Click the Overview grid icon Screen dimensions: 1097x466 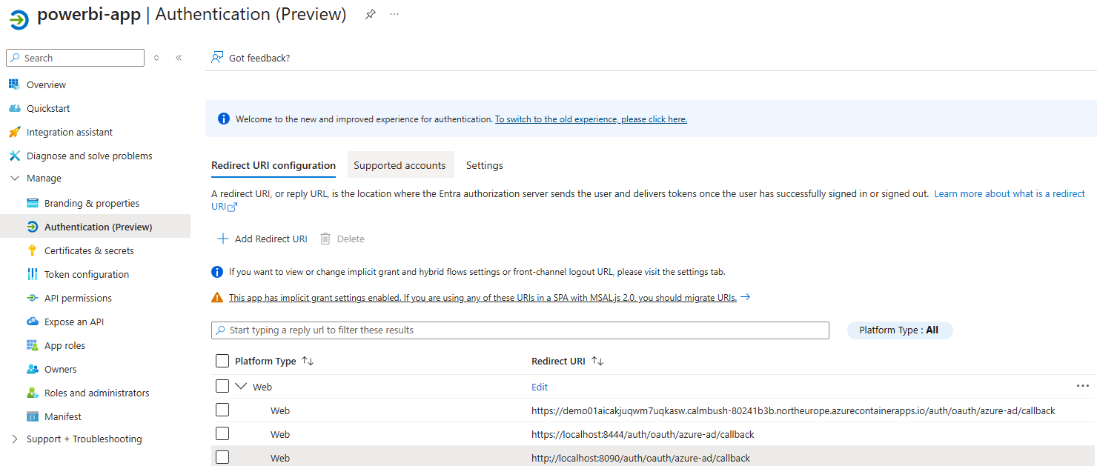click(x=14, y=84)
